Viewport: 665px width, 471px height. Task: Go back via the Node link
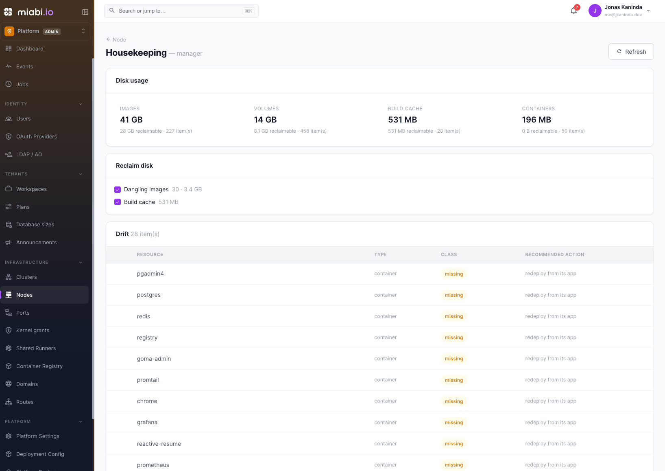click(x=116, y=39)
